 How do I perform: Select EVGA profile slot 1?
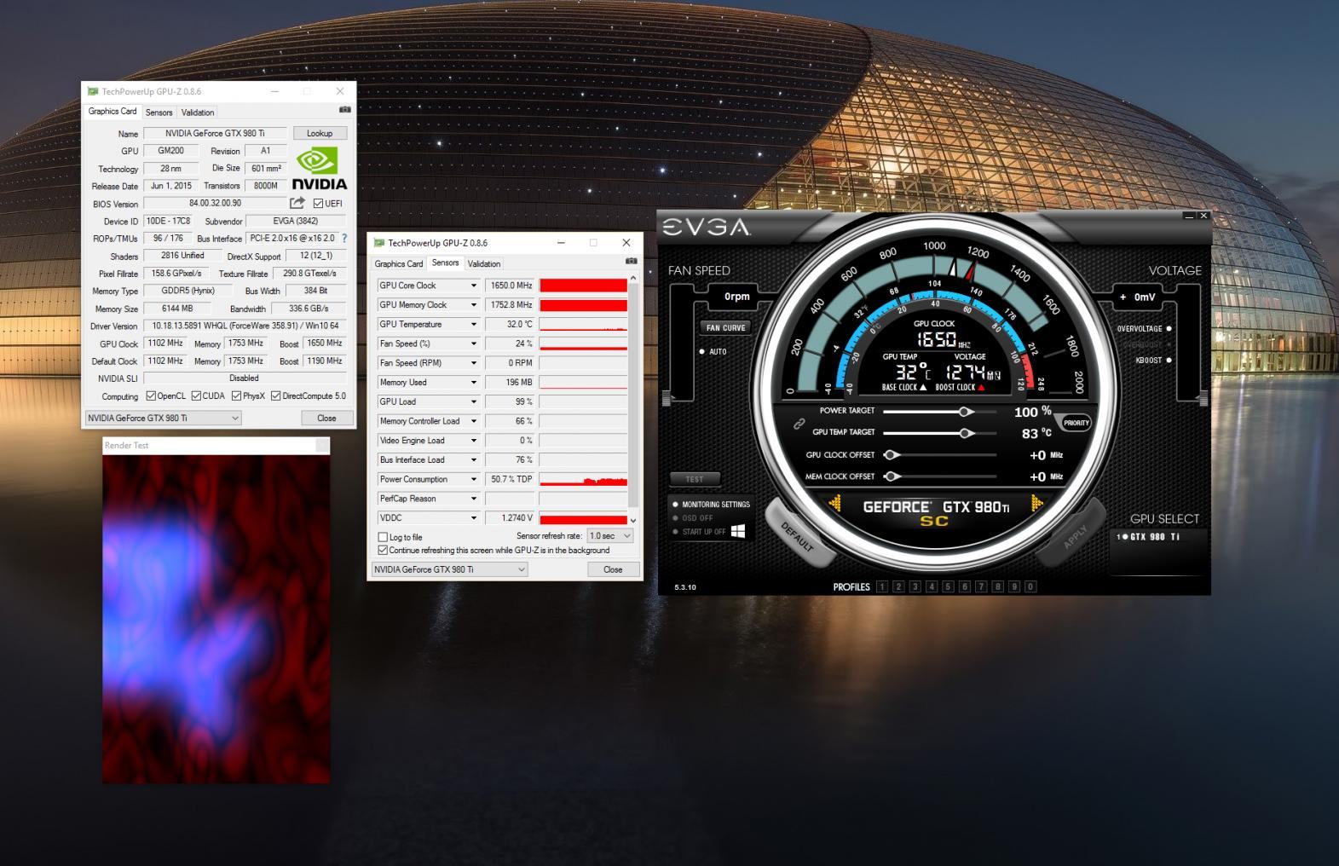(882, 586)
